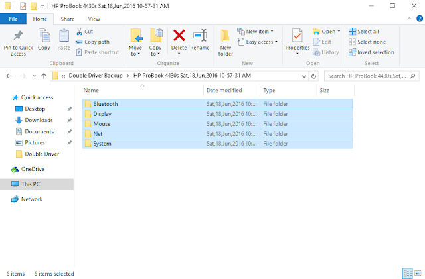Image resolution: width=425 pixels, height=279 pixels.
Task: Click Select all
Action: point(364,32)
